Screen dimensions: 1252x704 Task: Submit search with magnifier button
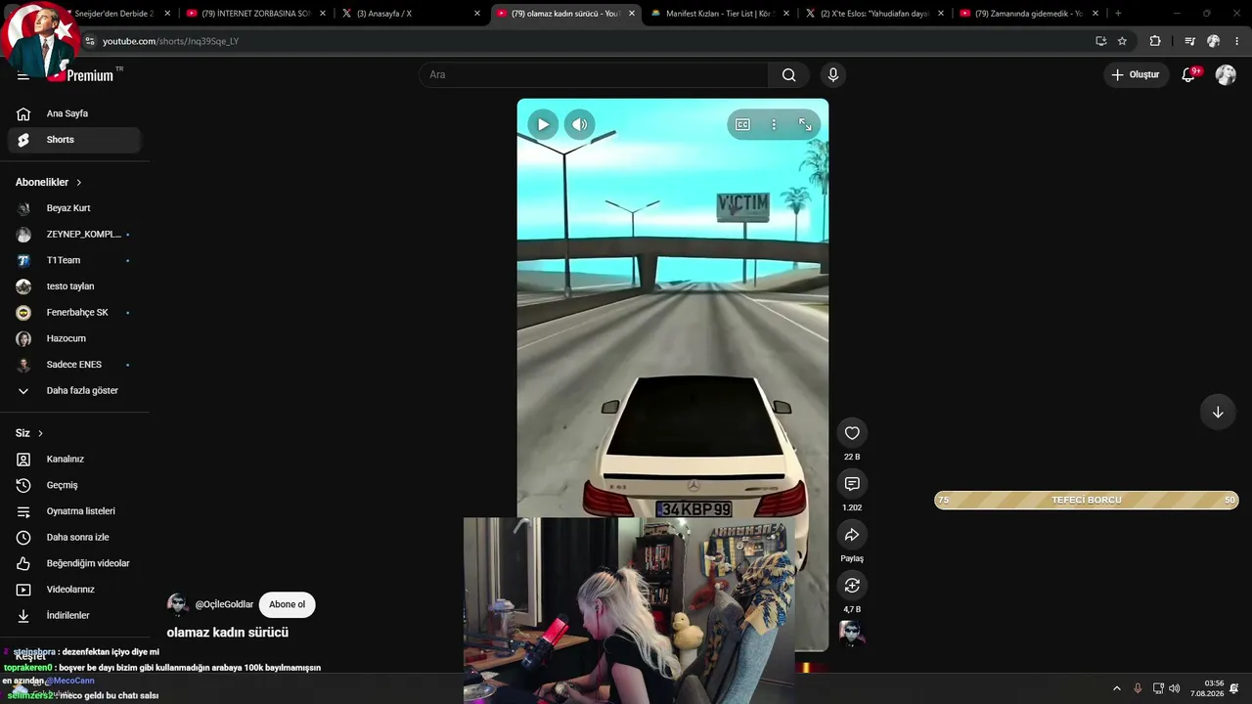pyautogui.click(x=788, y=75)
